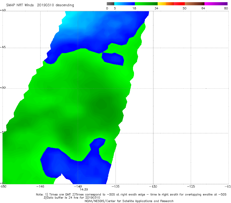Screen dimensions: 231x203
Task: Click the '18' label under the color bar
Action: pos(134,8)
